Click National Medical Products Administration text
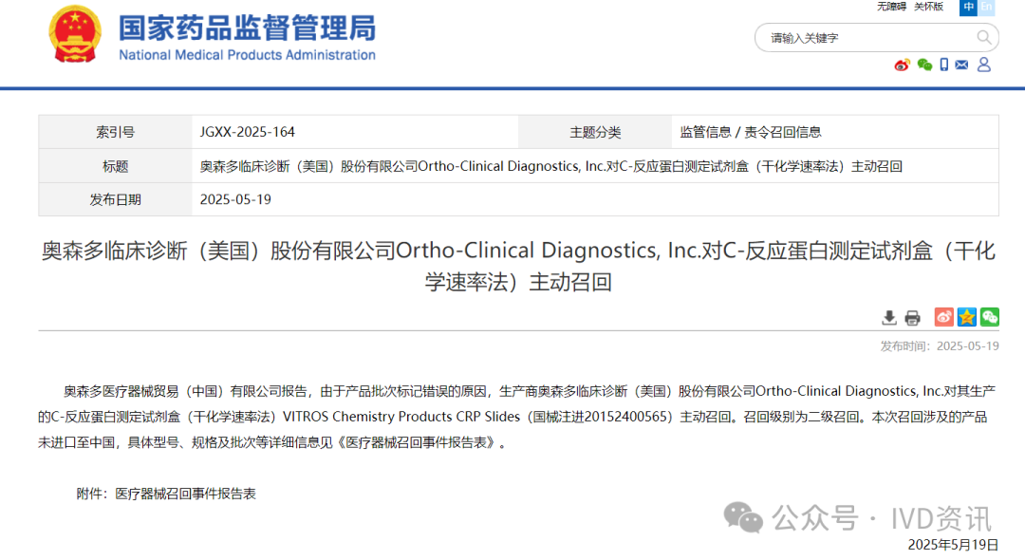Screen dimensions: 1025x560 pyautogui.click(x=247, y=55)
